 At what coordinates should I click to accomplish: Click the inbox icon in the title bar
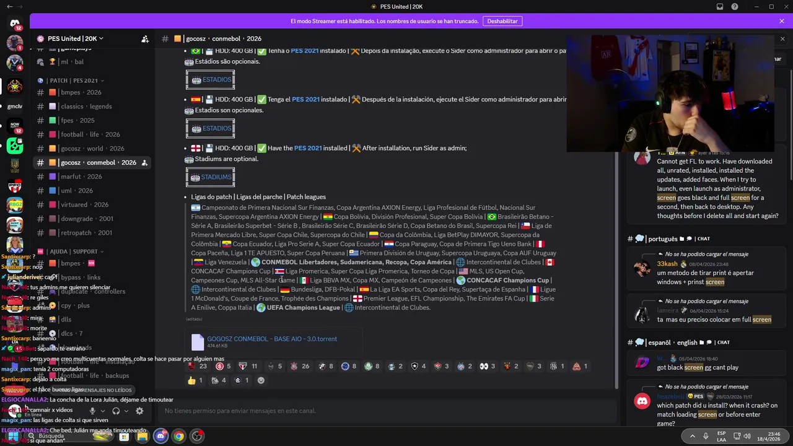coord(720,7)
